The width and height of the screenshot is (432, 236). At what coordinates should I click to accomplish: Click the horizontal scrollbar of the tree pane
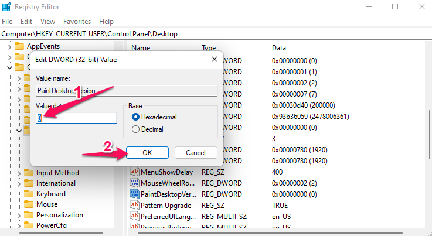pyautogui.click(x=62, y=233)
